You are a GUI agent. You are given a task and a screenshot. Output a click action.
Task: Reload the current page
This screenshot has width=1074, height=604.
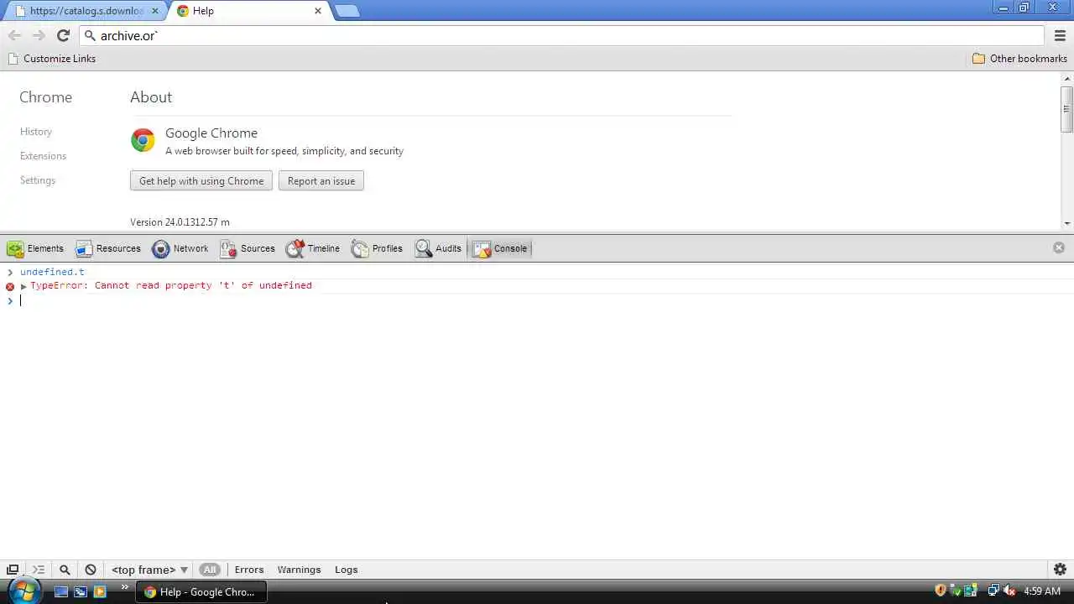(x=63, y=35)
